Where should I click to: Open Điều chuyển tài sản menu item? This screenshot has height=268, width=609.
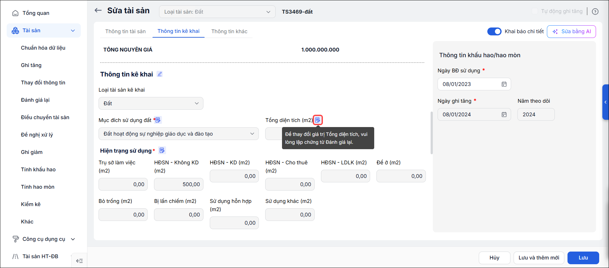click(45, 117)
